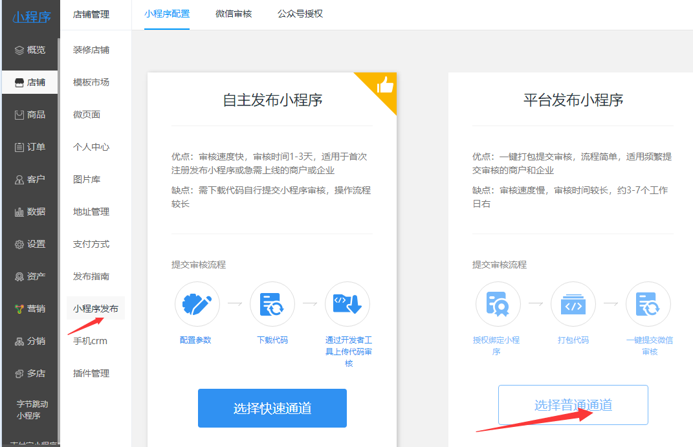
Task: Click the 授权绑定小程序 certificate icon
Action: point(498,304)
